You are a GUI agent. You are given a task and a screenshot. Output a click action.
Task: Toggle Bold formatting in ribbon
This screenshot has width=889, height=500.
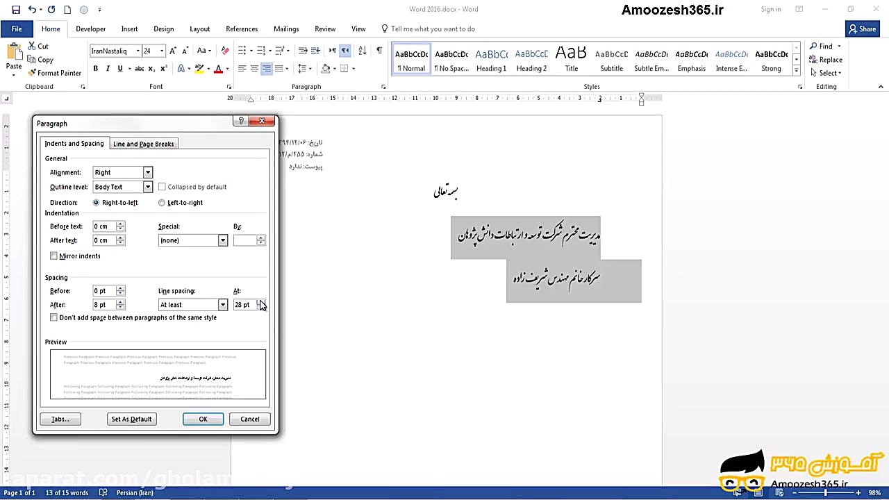coord(96,69)
